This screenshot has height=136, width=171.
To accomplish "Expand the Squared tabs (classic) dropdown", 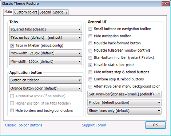I will point(45,29).
